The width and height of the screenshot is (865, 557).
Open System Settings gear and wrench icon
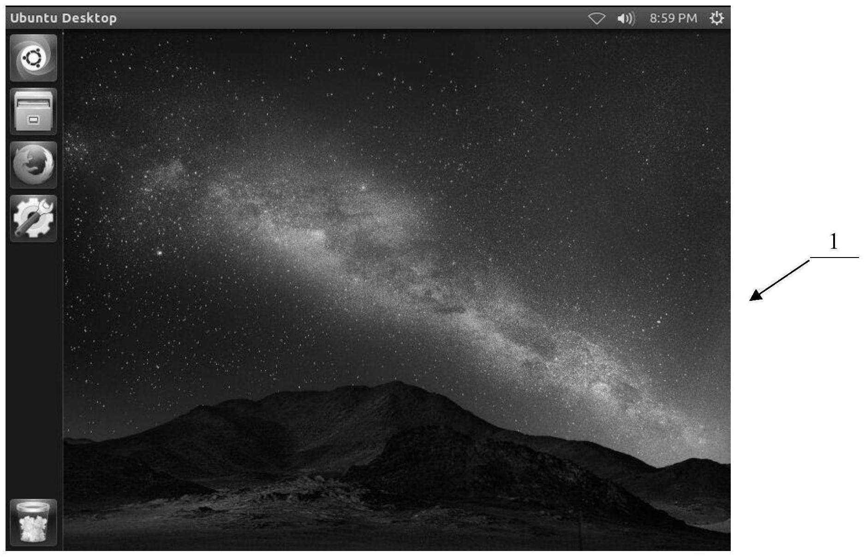click(33, 218)
